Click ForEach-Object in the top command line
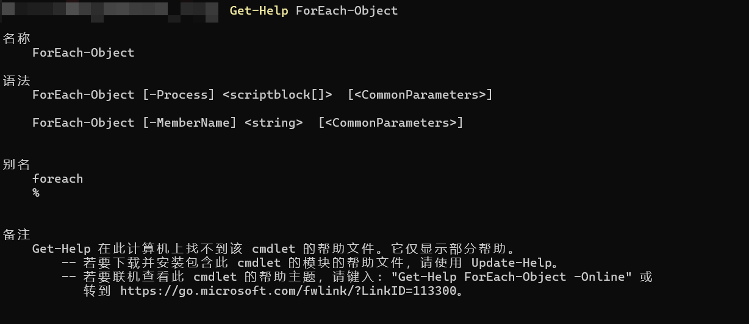Viewport: 749px width, 324px height. (x=346, y=11)
